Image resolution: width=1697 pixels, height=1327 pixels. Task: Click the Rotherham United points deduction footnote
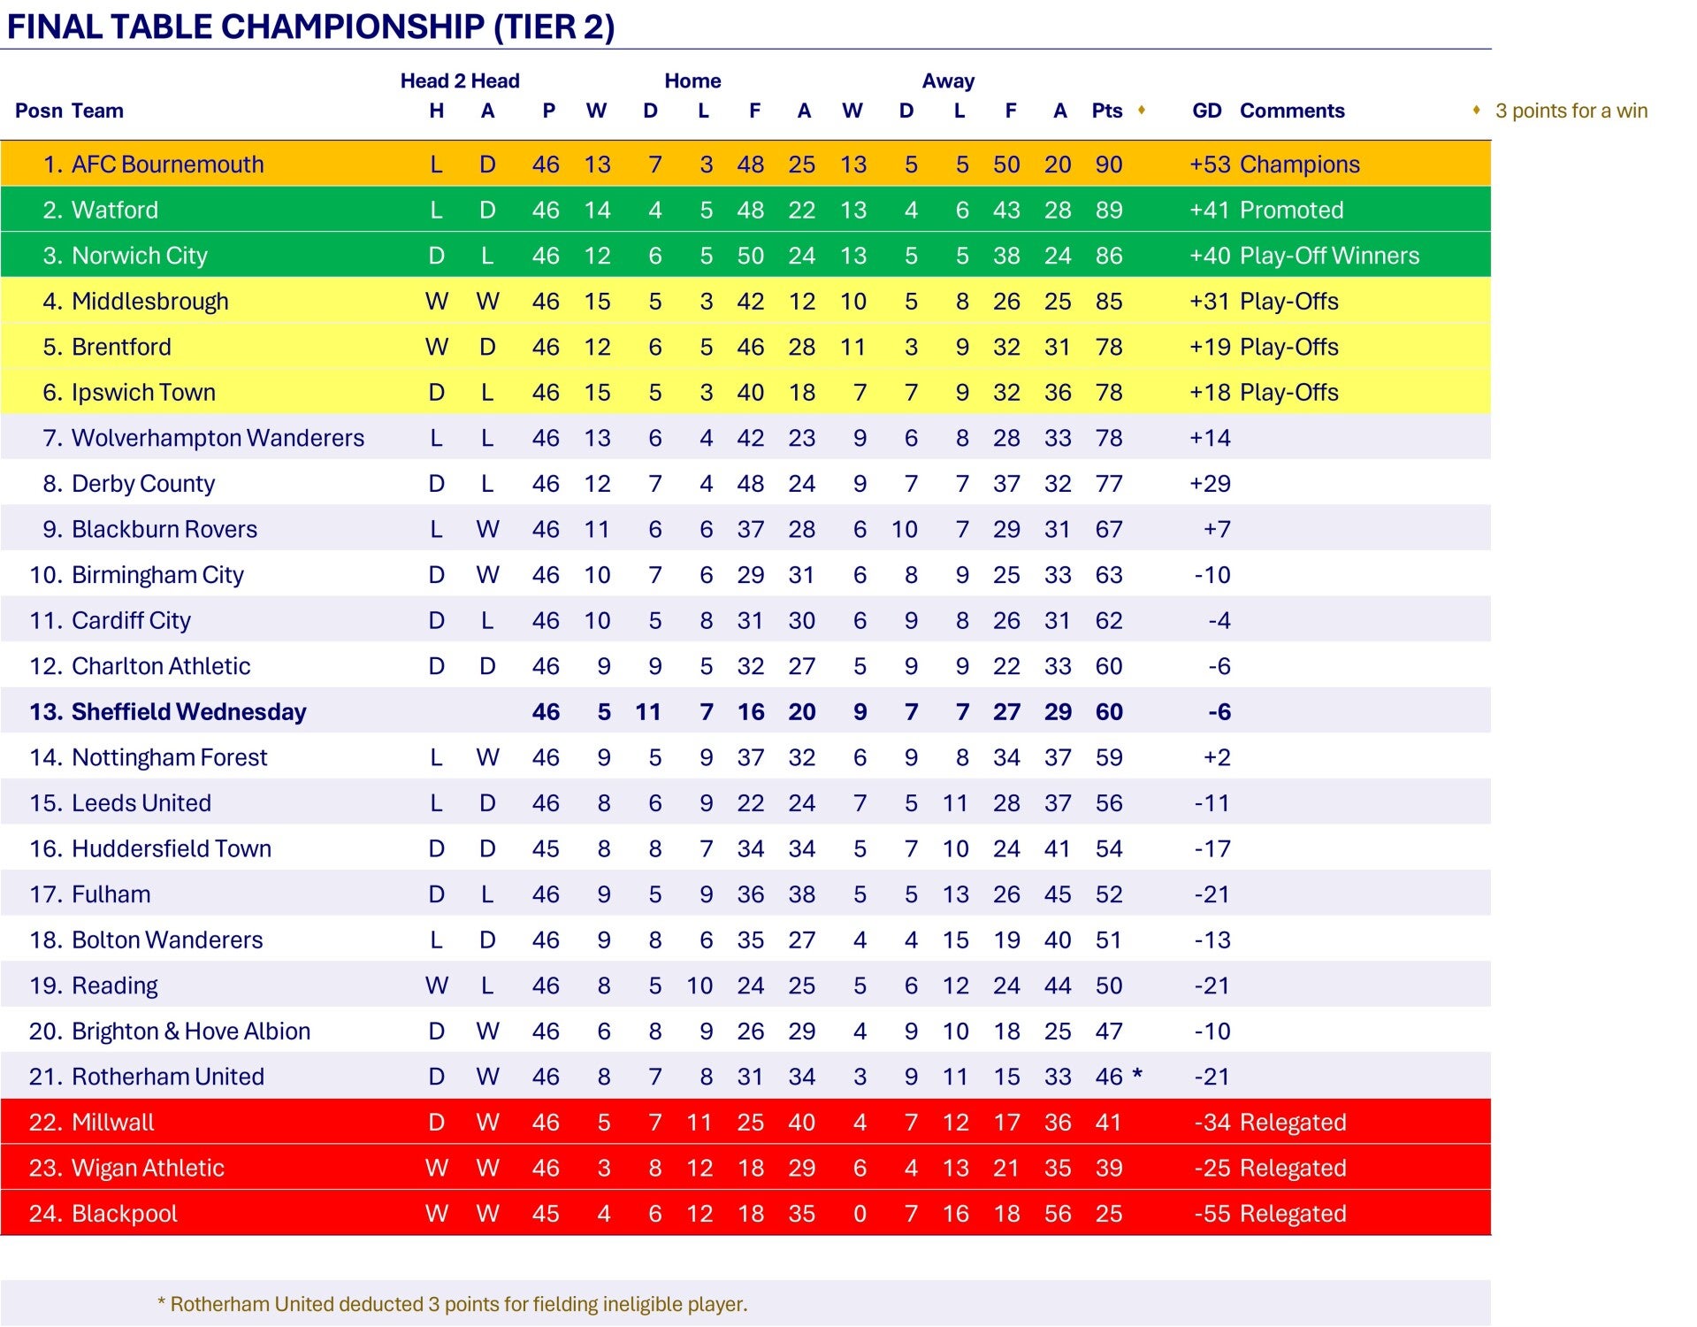(452, 1304)
